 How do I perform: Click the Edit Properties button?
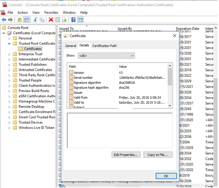click(x=126, y=155)
